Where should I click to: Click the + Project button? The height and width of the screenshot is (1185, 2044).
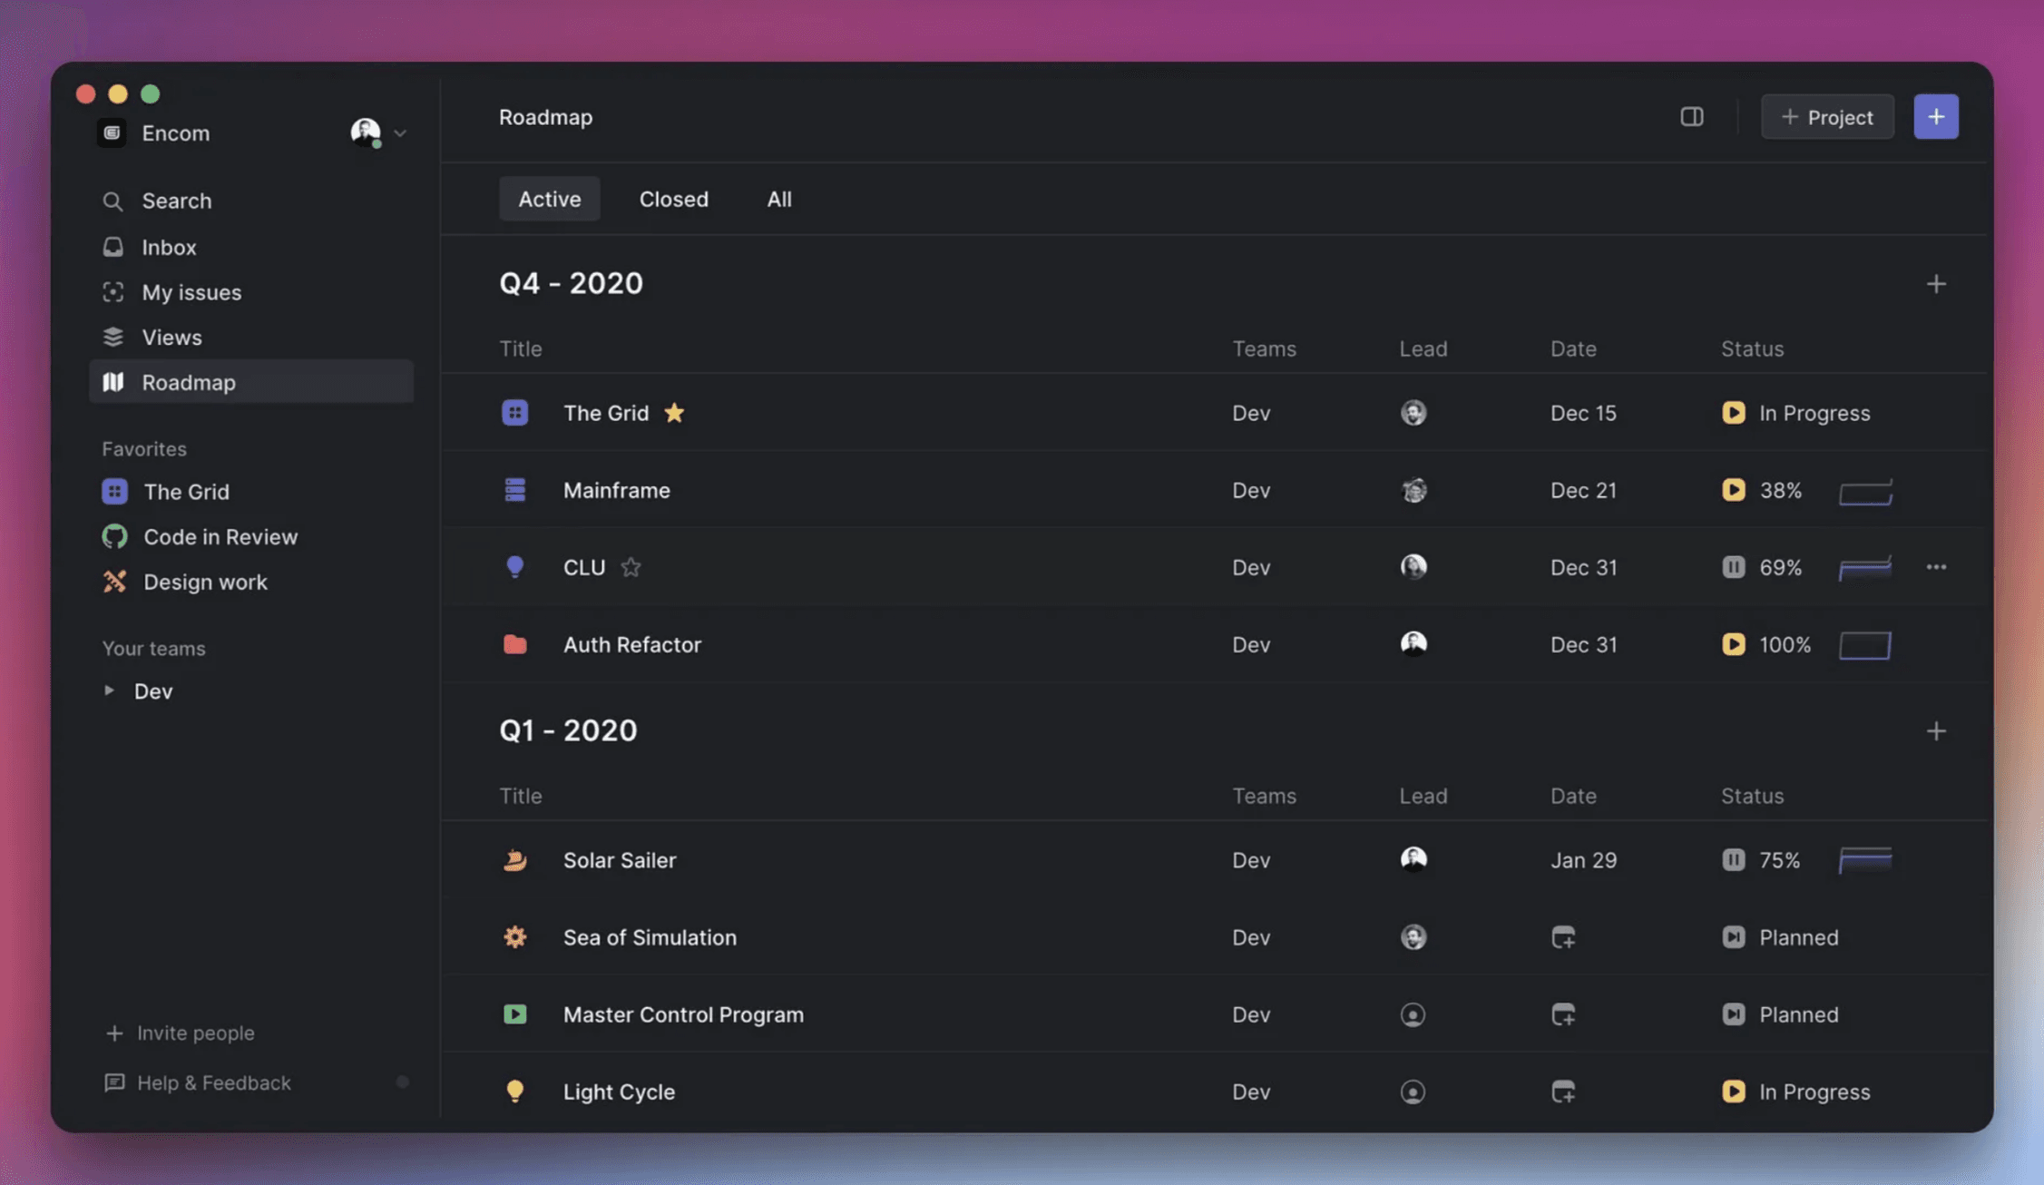(1827, 117)
